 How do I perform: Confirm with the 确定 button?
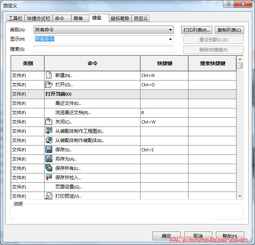point(166,236)
